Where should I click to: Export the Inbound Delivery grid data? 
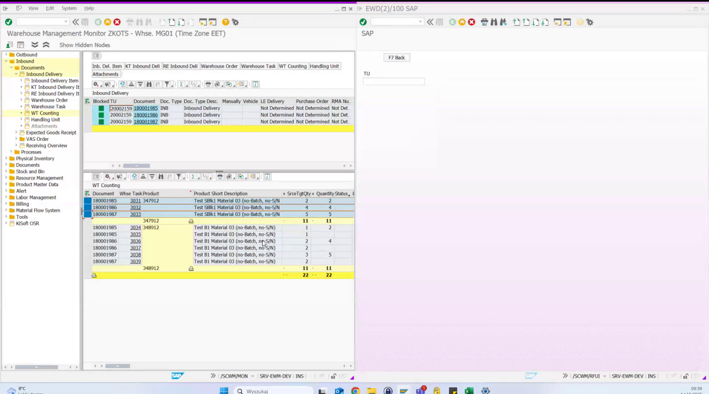[229, 84]
